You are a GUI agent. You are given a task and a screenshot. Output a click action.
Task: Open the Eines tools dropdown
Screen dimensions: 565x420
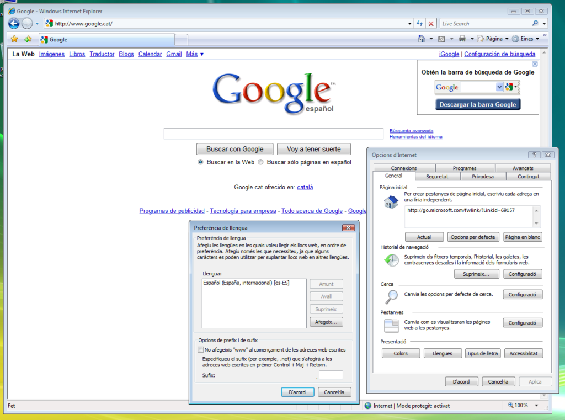click(526, 39)
